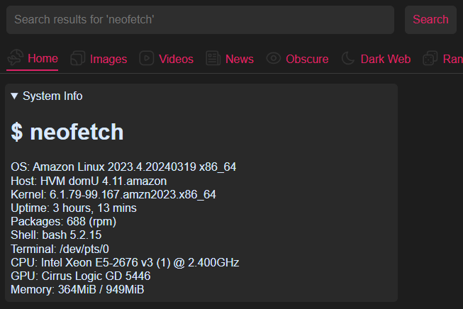Screen dimensions: 463x309
Task: Switch to the Home tab
Action: (43, 59)
